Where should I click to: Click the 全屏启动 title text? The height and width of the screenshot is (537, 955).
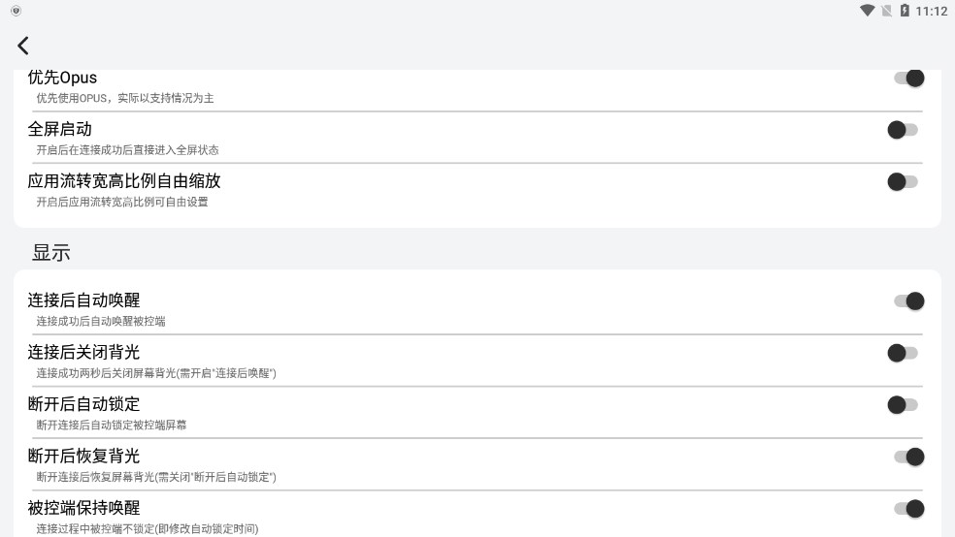coord(59,129)
